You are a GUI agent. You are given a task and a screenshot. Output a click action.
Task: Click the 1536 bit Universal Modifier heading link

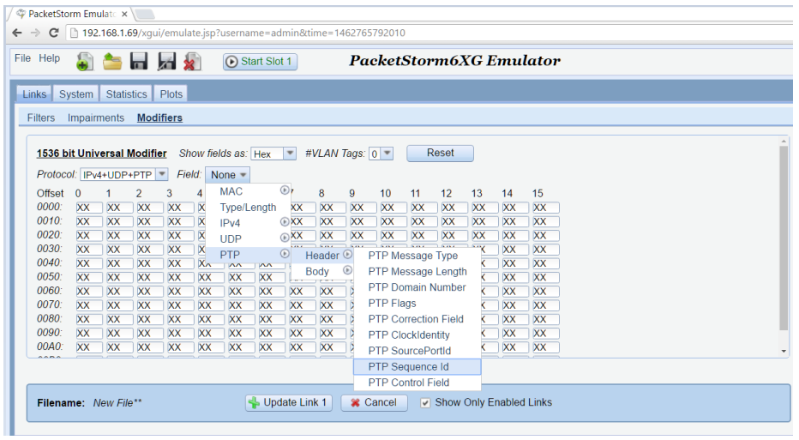(x=101, y=153)
